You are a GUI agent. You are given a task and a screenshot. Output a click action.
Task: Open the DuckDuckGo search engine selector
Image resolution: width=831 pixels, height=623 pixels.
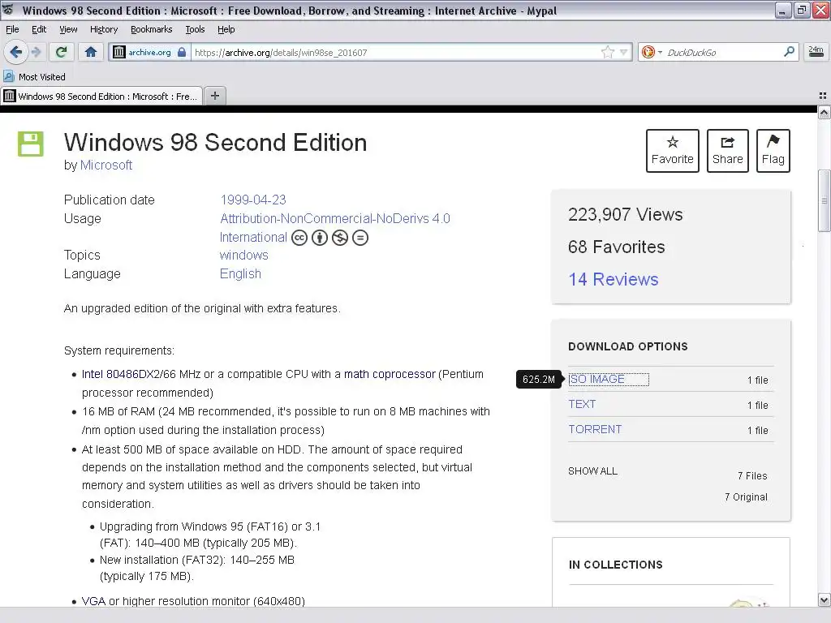pyautogui.click(x=652, y=52)
